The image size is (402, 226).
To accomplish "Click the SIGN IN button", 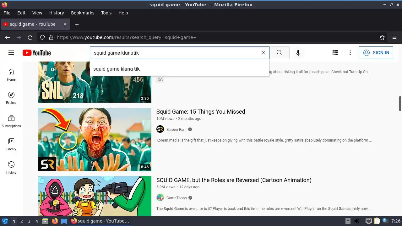I will [x=376, y=53].
